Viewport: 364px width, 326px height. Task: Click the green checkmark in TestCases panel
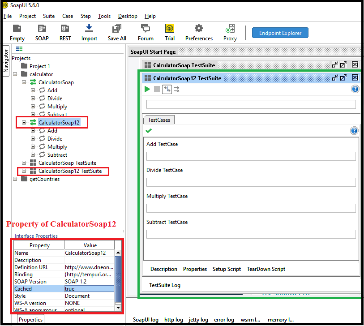pos(149,131)
